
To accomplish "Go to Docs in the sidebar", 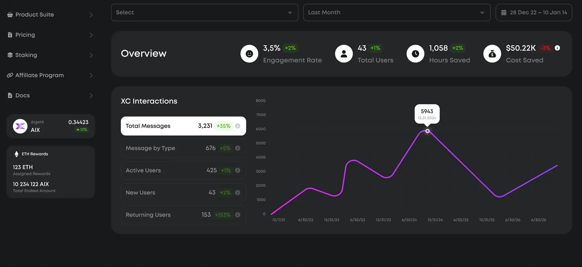I will [x=22, y=95].
